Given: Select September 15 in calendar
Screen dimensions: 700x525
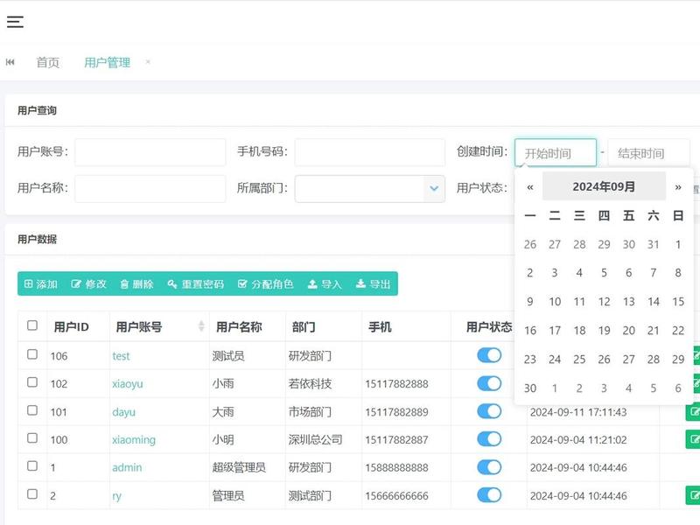Looking at the screenshot, I should (678, 302).
